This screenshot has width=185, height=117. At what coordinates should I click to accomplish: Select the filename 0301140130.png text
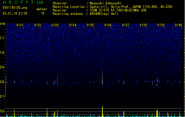click(x=15, y=8)
